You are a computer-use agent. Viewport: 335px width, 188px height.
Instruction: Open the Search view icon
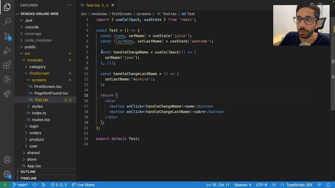click(7, 21)
